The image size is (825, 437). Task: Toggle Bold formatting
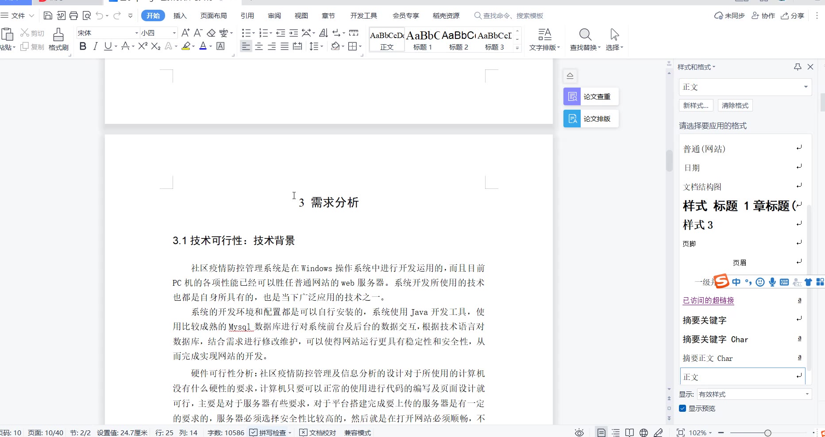[83, 46]
